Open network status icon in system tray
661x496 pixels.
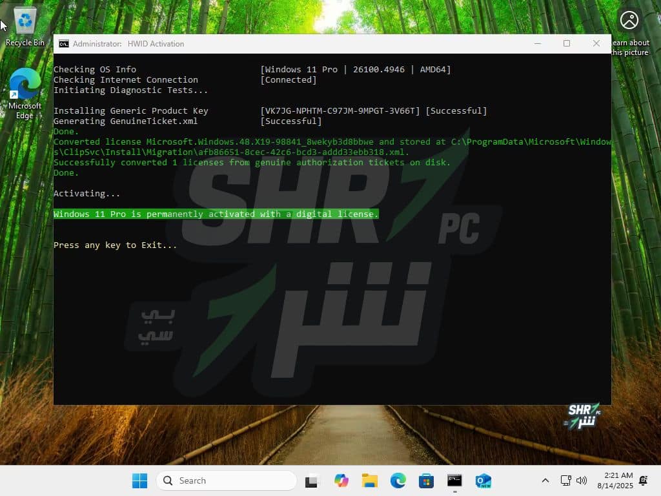(x=565, y=480)
